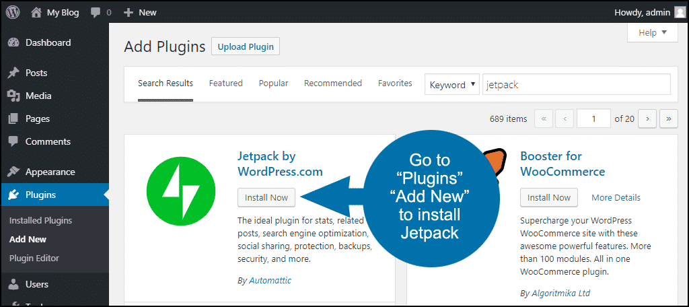The image size is (689, 307).
Task: Install Booster for WooCommerce now
Action: click(549, 197)
